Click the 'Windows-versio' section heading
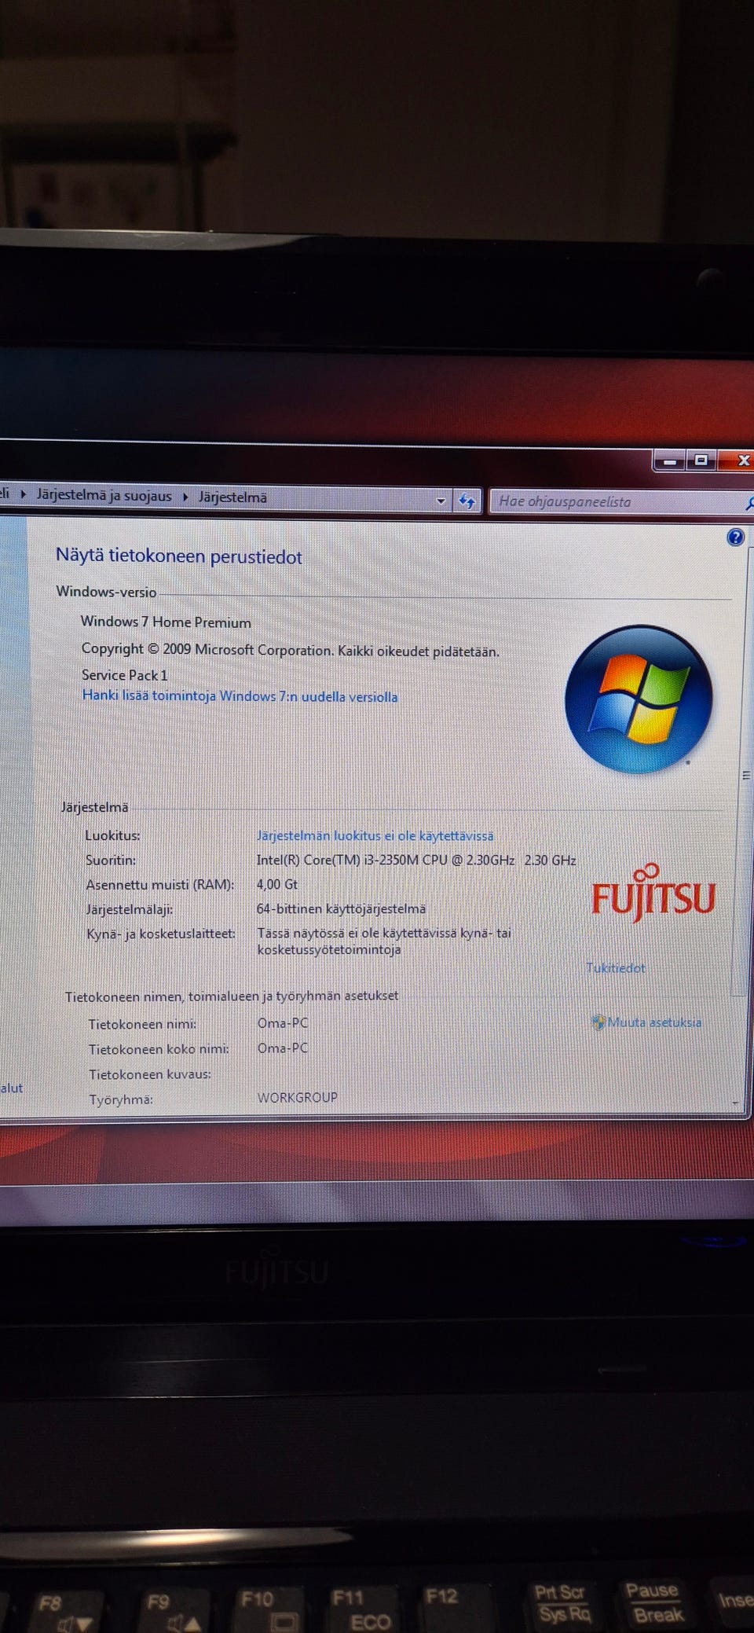754x1633 pixels. [x=106, y=592]
